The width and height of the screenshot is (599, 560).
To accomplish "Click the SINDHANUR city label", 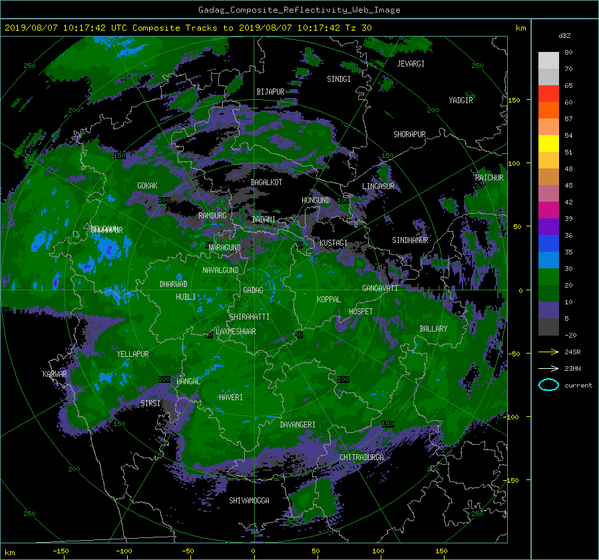I will (410, 240).
